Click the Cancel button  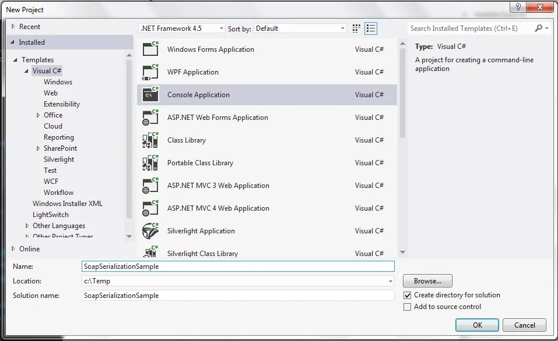click(525, 325)
